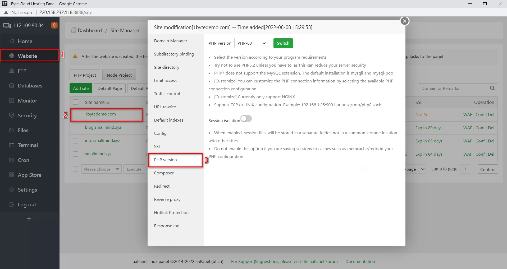Click Not Set SSL link
507x269 pixels.
(422, 114)
